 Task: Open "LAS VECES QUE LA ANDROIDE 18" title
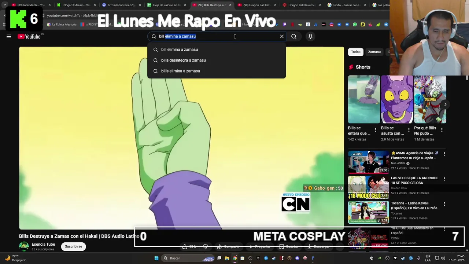414,180
